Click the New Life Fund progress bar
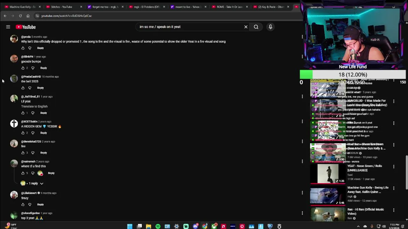 click(x=353, y=75)
